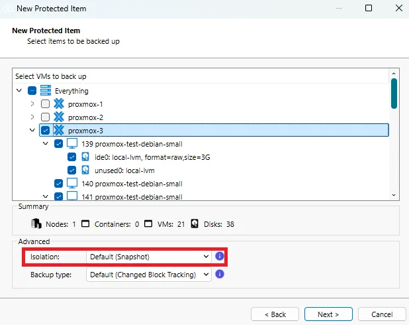Go back with the Back button
Screen dimensions: 409x325
point(275,314)
